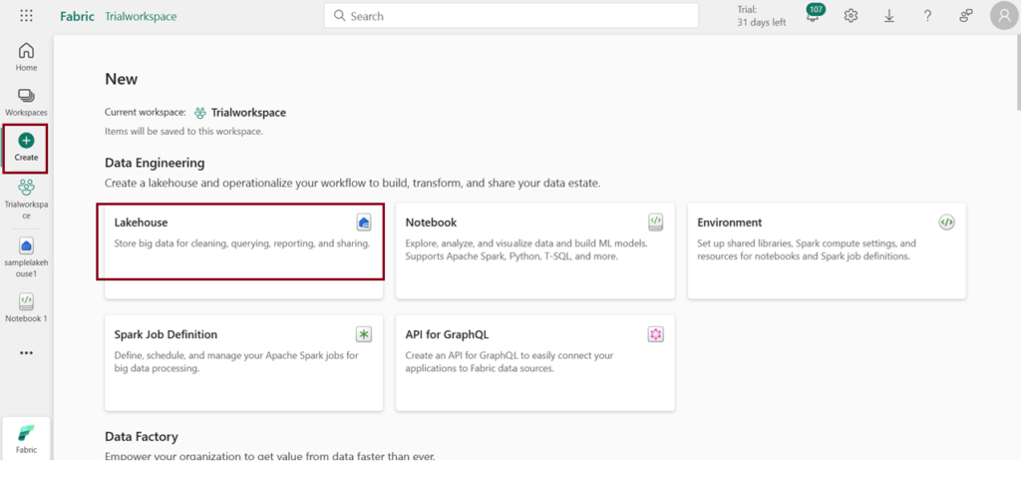Click the Download icon in header
Viewport: 1021px width, 481px height.
(888, 16)
